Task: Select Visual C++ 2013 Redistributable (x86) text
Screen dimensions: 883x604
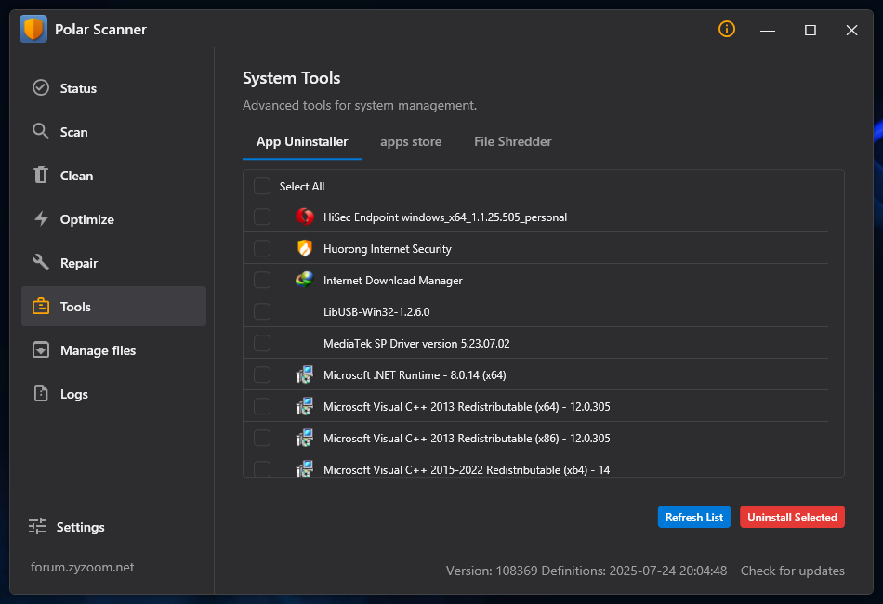Action: 467,438
